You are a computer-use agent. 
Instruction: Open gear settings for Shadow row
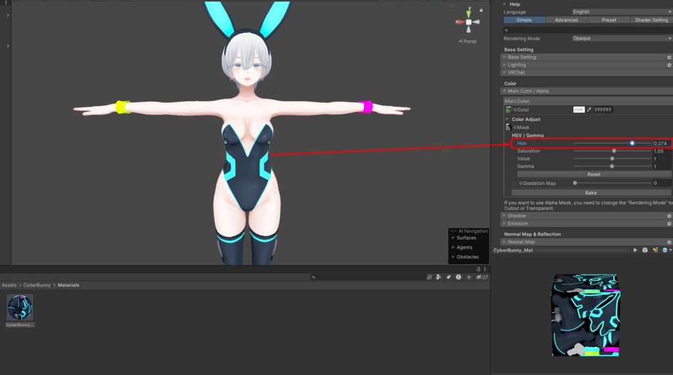pos(668,216)
